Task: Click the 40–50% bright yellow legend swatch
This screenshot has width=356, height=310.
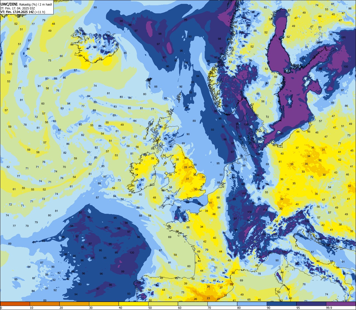Action: (133, 304)
